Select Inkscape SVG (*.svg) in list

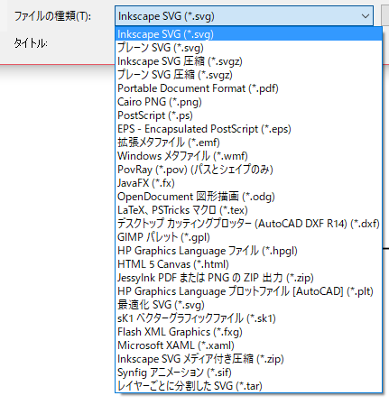[x=248, y=34]
